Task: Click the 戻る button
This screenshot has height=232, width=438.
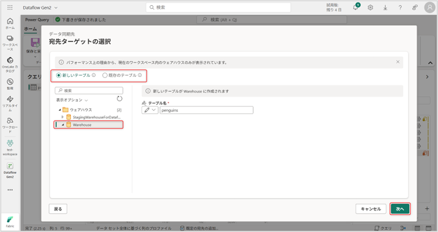Action: 58,209
